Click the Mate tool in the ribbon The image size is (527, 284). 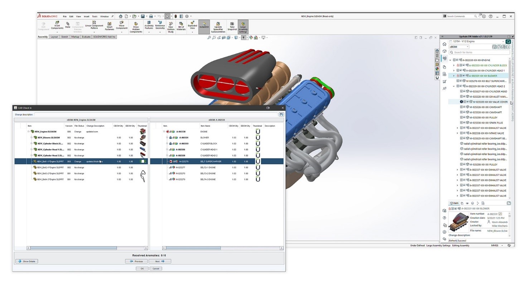68,25
